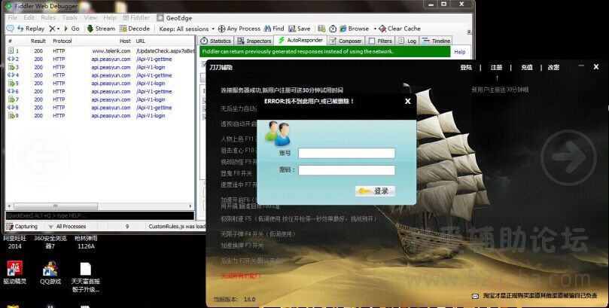
Task: Focus the QuickExec command box
Action: tap(100, 215)
